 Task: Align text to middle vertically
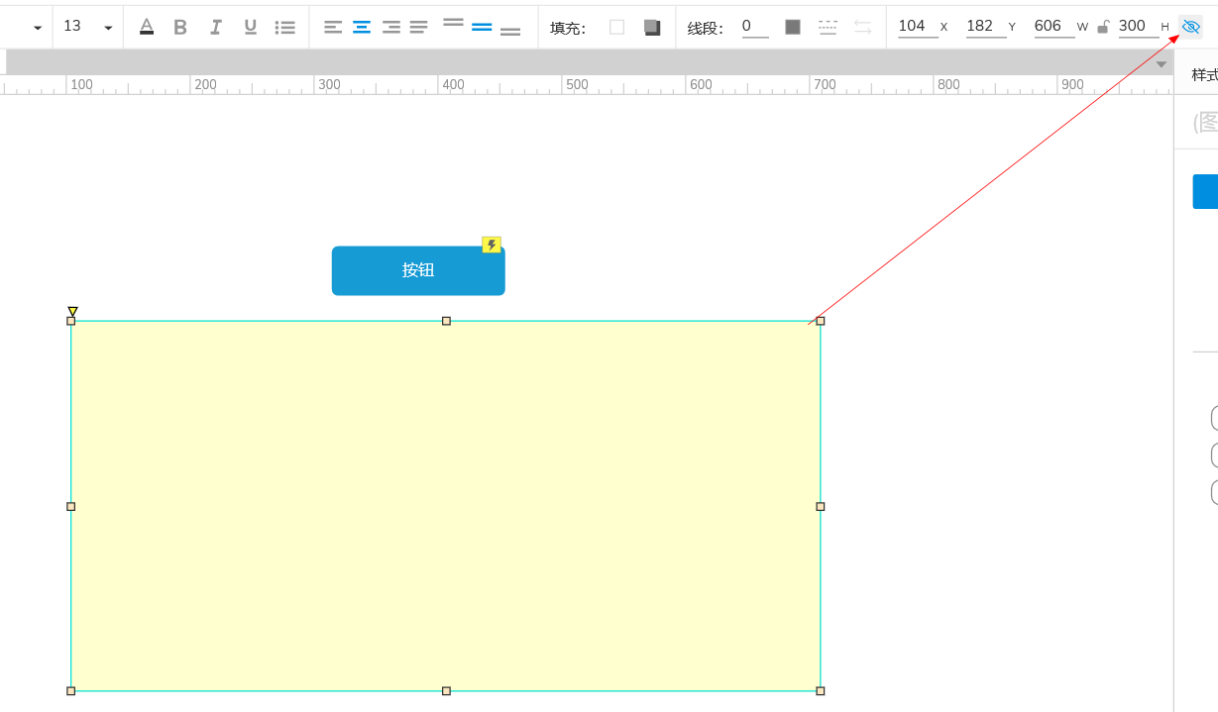pos(482,27)
